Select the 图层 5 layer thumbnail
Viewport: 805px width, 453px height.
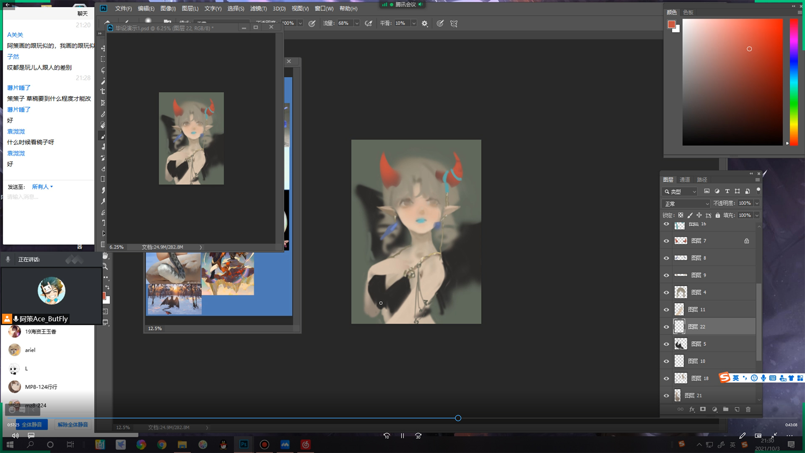(x=680, y=344)
